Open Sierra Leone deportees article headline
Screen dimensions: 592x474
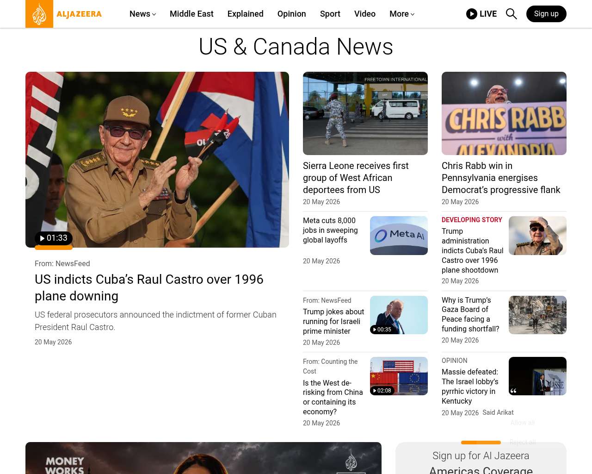[x=356, y=178]
